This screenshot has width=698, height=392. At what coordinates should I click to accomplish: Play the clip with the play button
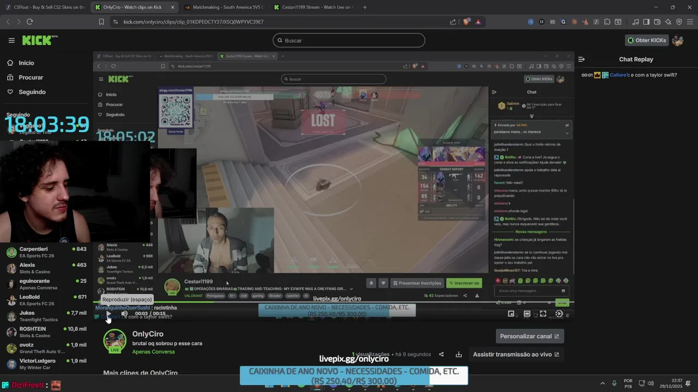pos(109,314)
